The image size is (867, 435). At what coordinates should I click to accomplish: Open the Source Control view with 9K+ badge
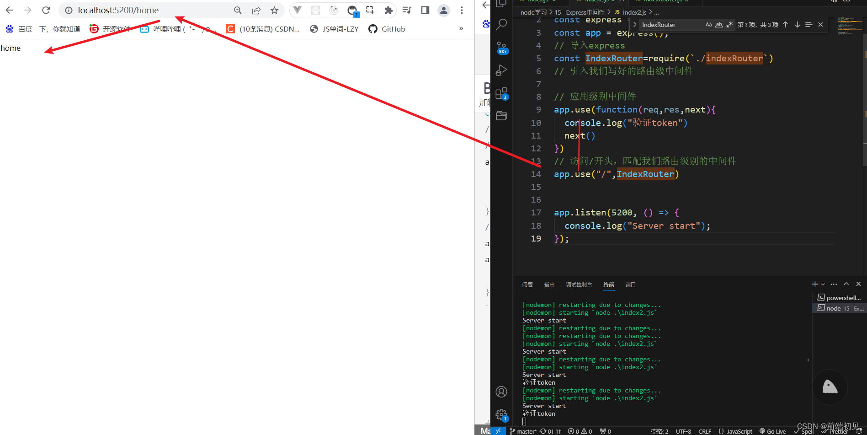coord(501,48)
